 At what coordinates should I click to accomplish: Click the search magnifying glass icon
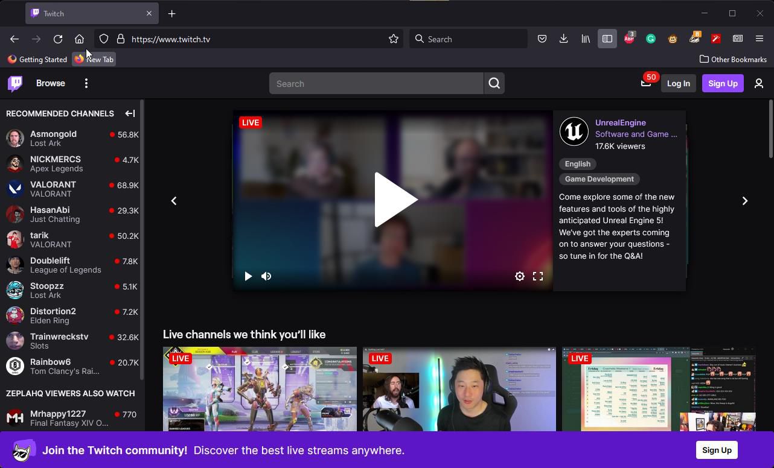tap(494, 83)
